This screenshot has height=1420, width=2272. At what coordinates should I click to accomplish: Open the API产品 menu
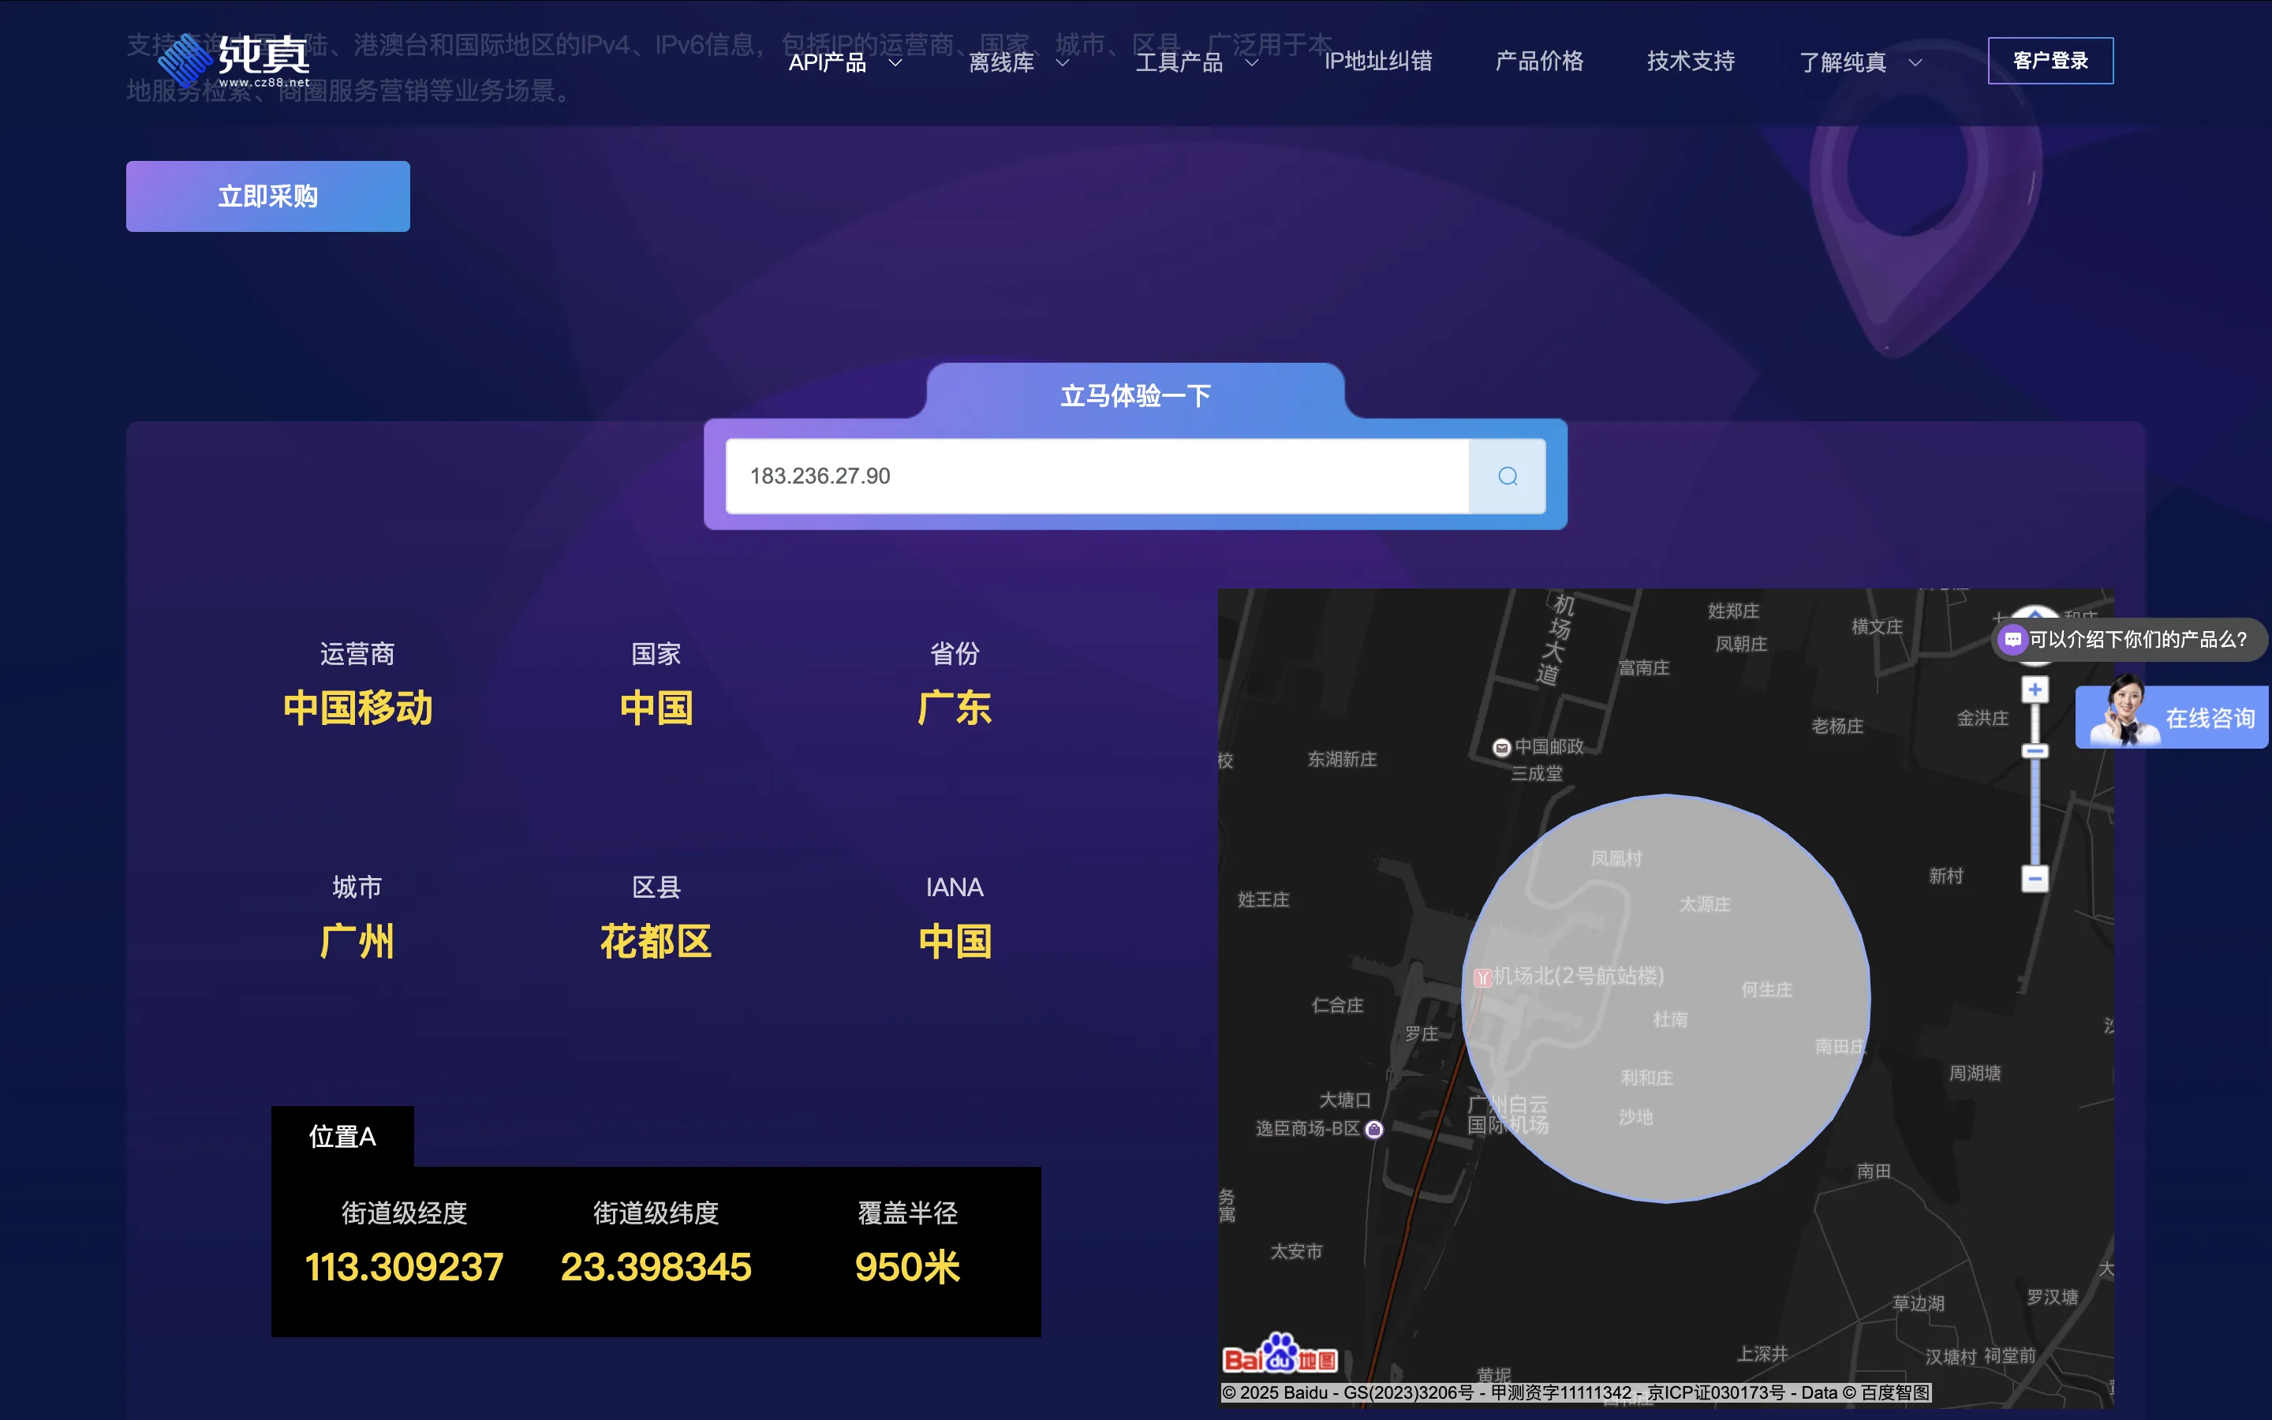[x=827, y=62]
